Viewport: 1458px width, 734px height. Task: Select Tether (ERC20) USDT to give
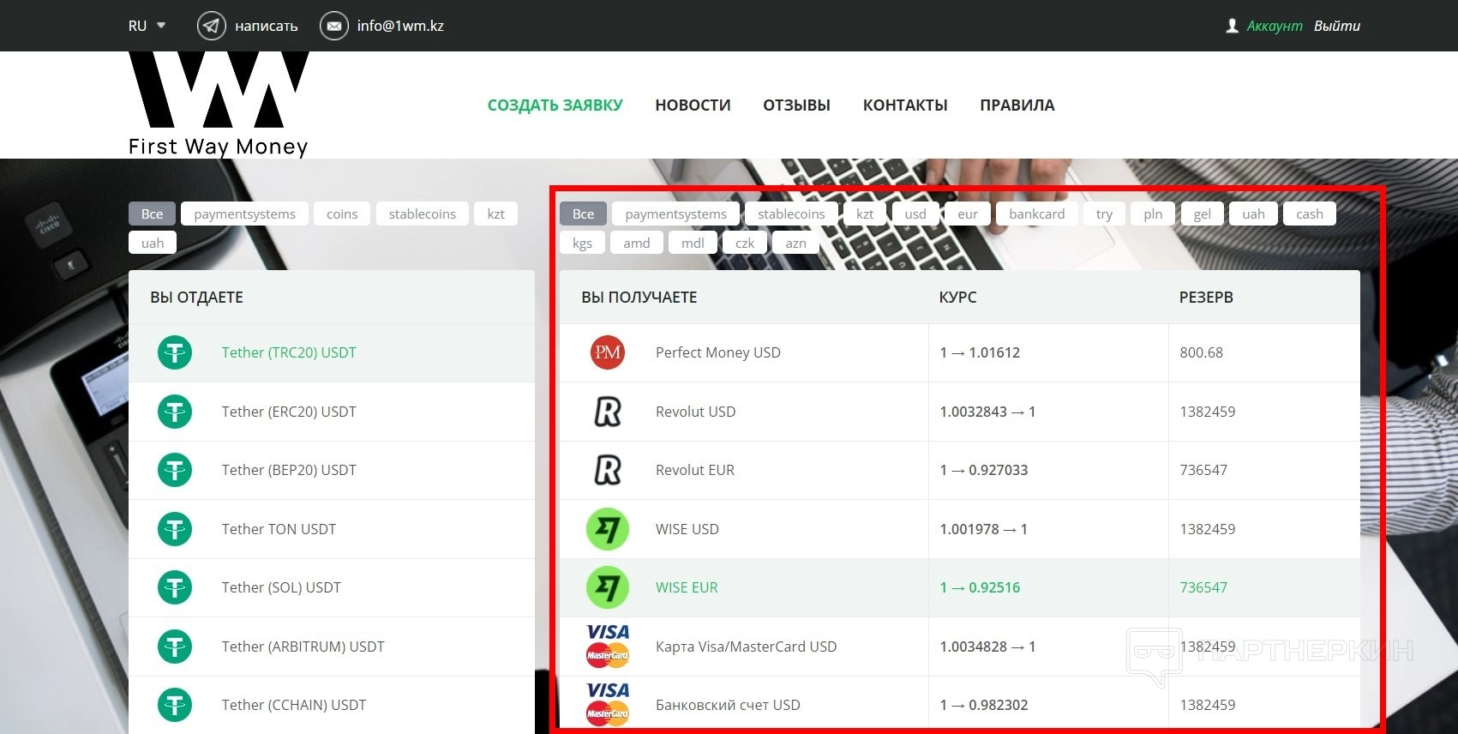click(x=332, y=412)
